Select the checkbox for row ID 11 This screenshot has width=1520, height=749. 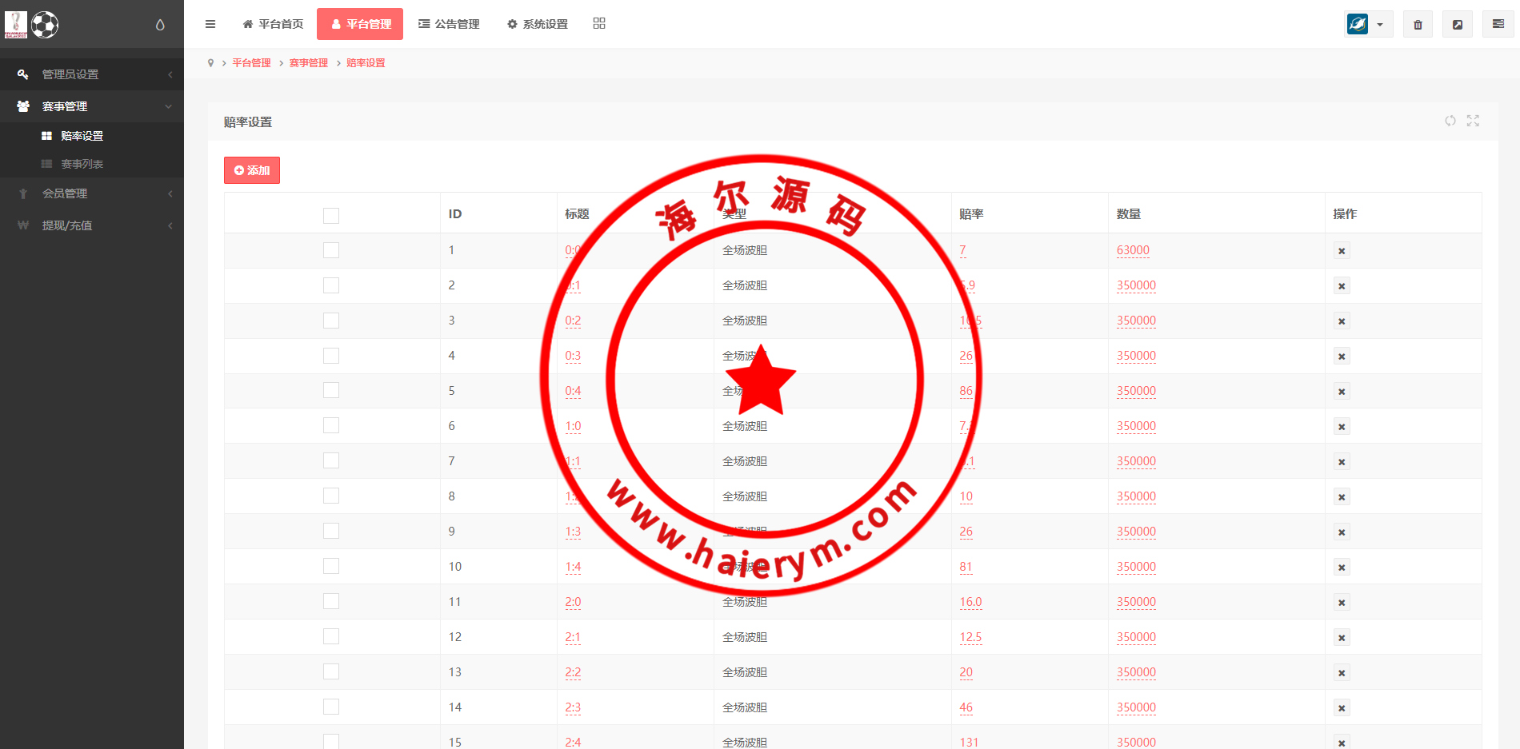click(331, 602)
